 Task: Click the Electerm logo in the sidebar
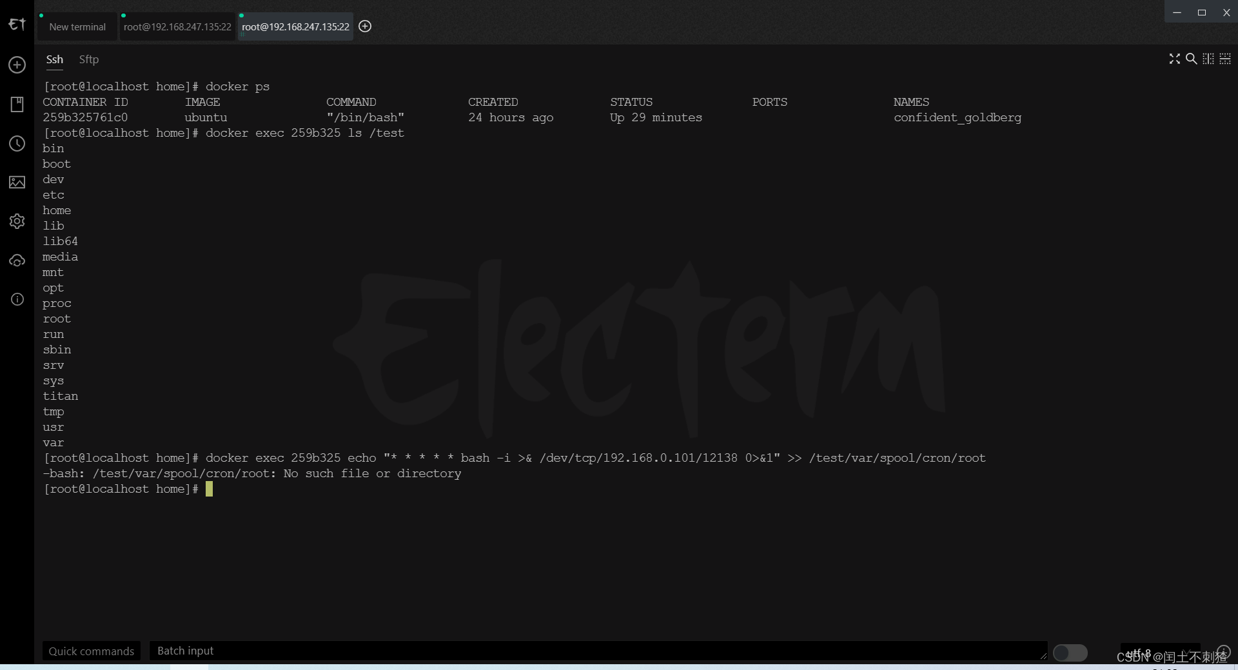pos(17,25)
